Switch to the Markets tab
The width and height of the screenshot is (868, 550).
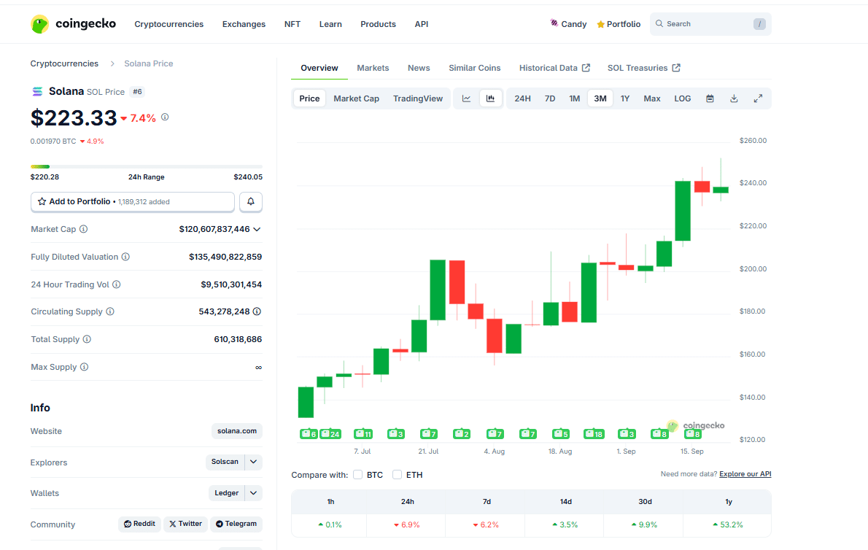click(x=373, y=68)
